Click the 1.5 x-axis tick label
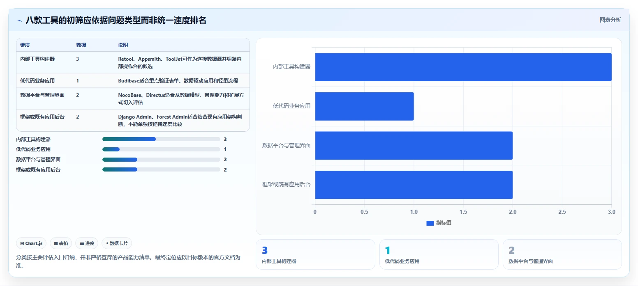Image resolution: width=638 pixels, height=286 pixels. [x=463, y=212]
